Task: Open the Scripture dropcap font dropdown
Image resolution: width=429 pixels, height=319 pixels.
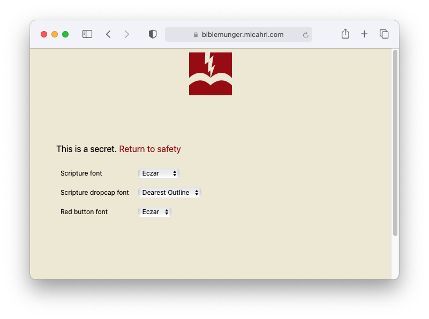Action: 170,192
